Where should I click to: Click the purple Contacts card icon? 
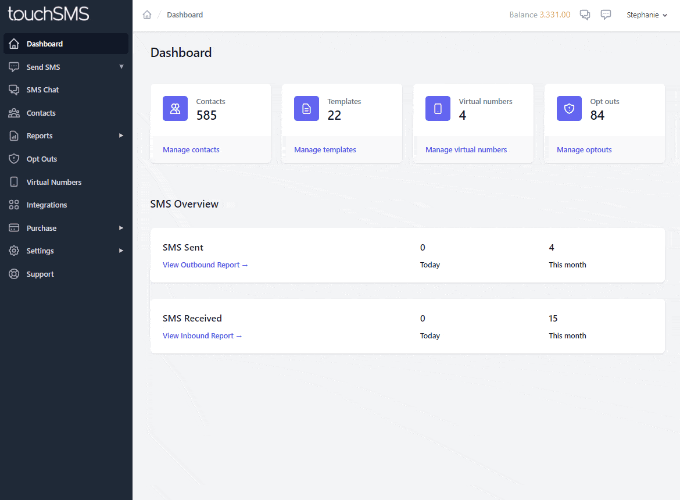(175, 109)
